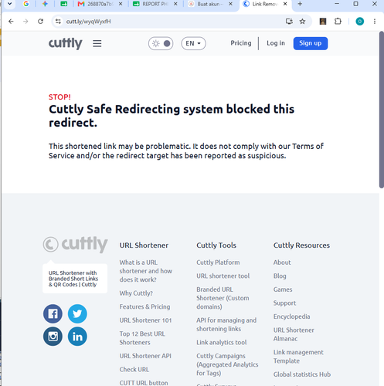
Task: Open Cuttly's Facebook page
Action: (53, 313)
